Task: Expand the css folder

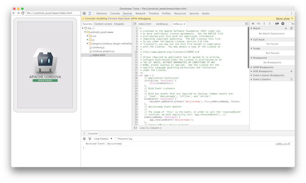Action: click(87, 36)
